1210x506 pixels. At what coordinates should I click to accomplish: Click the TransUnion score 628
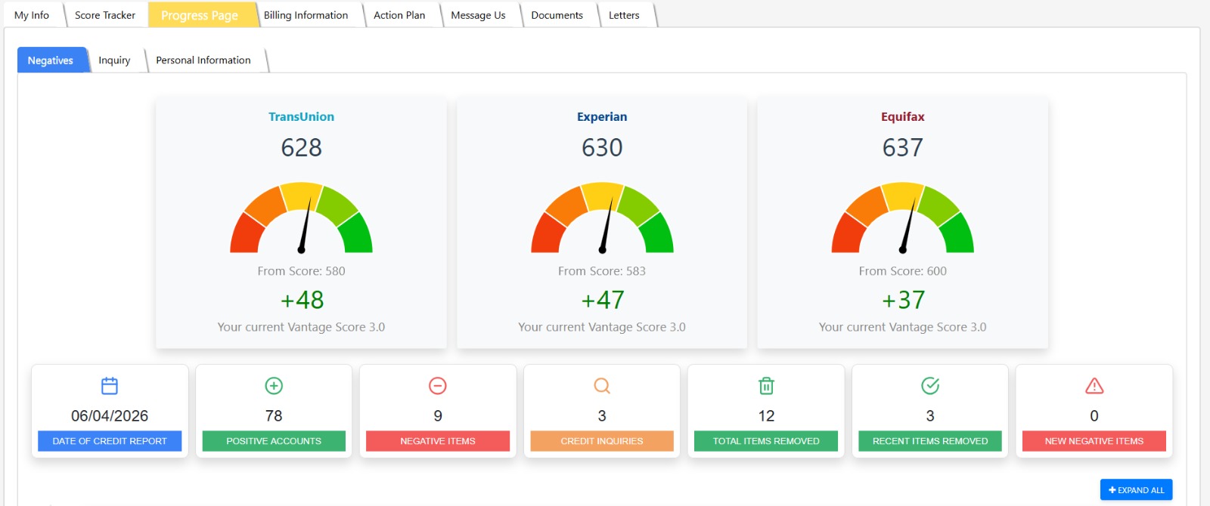[x=302, y=147]
